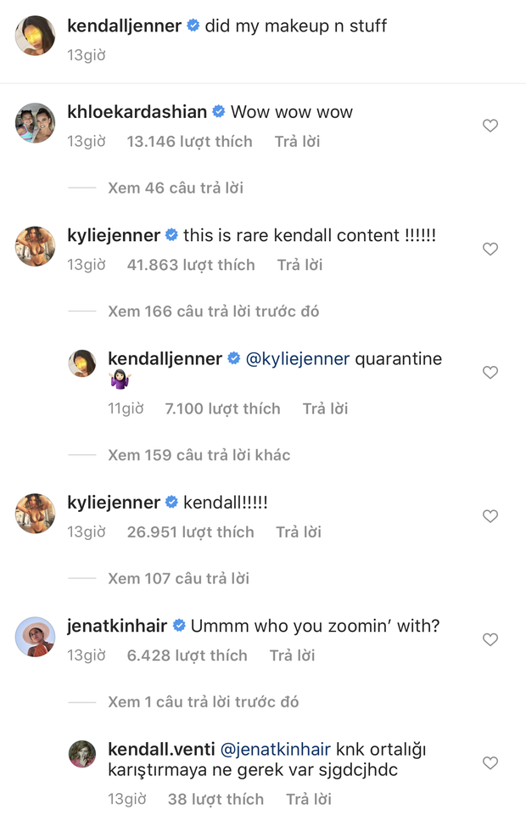Open khloekardashian username link
The height and width of the screenshot is (838, 526).
[137, 112]
